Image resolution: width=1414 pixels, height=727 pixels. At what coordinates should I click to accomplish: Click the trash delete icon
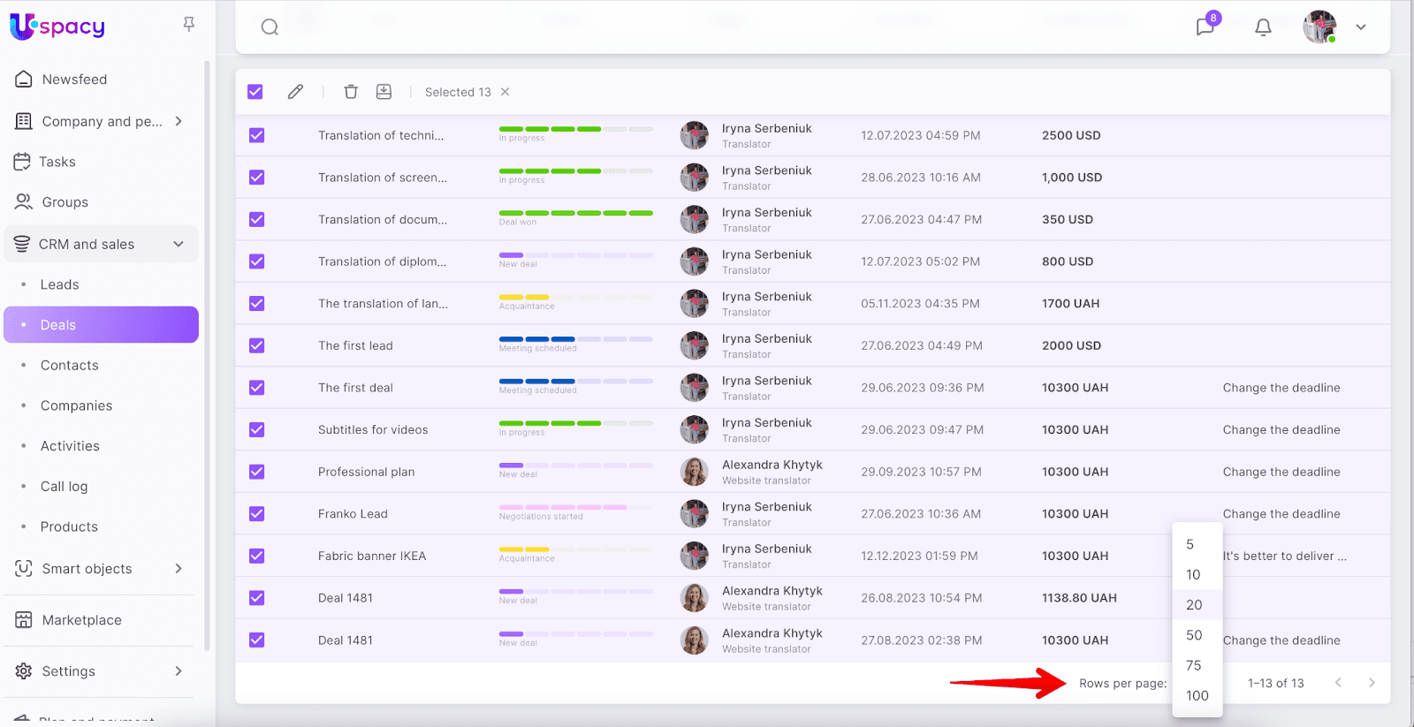click(351, 92)
